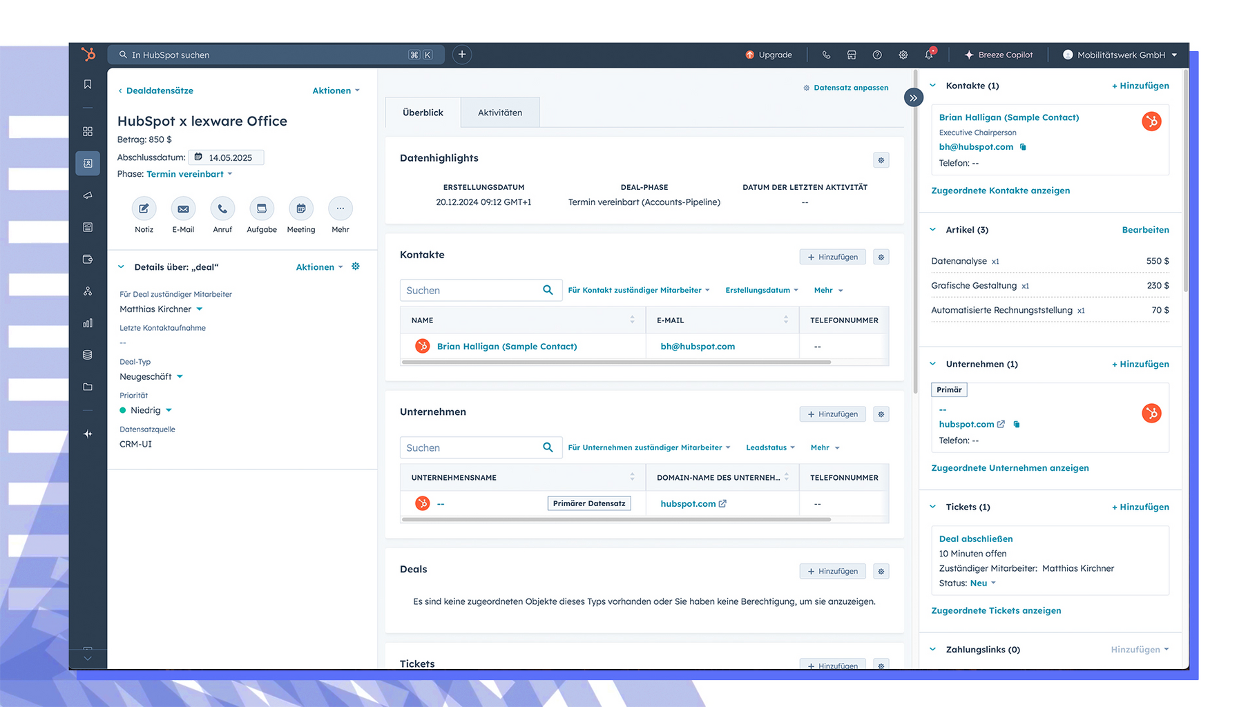Open the settings gear in top bar
Screen dimensions: 1257x707
[903, 55]
